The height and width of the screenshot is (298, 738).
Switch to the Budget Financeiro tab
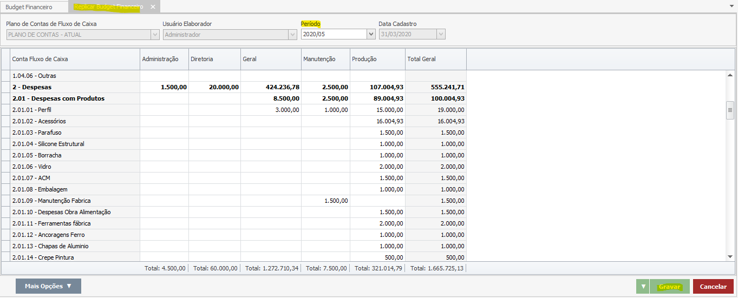pyautogui.click(x=29, y=7)
